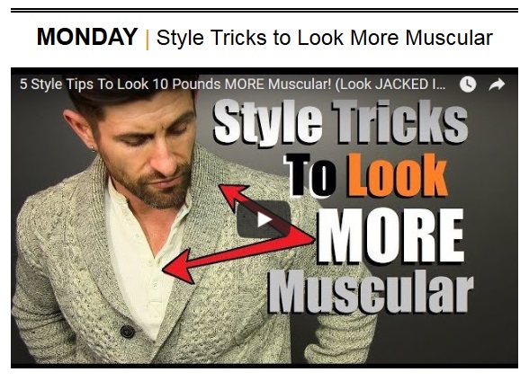Viewport: 529px width, 381px height.
Task: Open the '5 Style Tips To Look 10 Pounds' video title
Action: tap(233, 84)
